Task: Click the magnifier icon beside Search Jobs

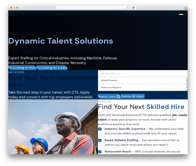Action: 118,97
